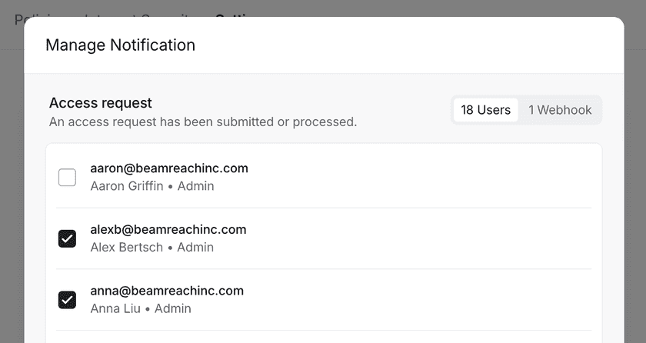This screenshot has width=646, height=343.
Task: Check the aaron@beamreachinc.com checkbox
Action: tap(68, 178)
